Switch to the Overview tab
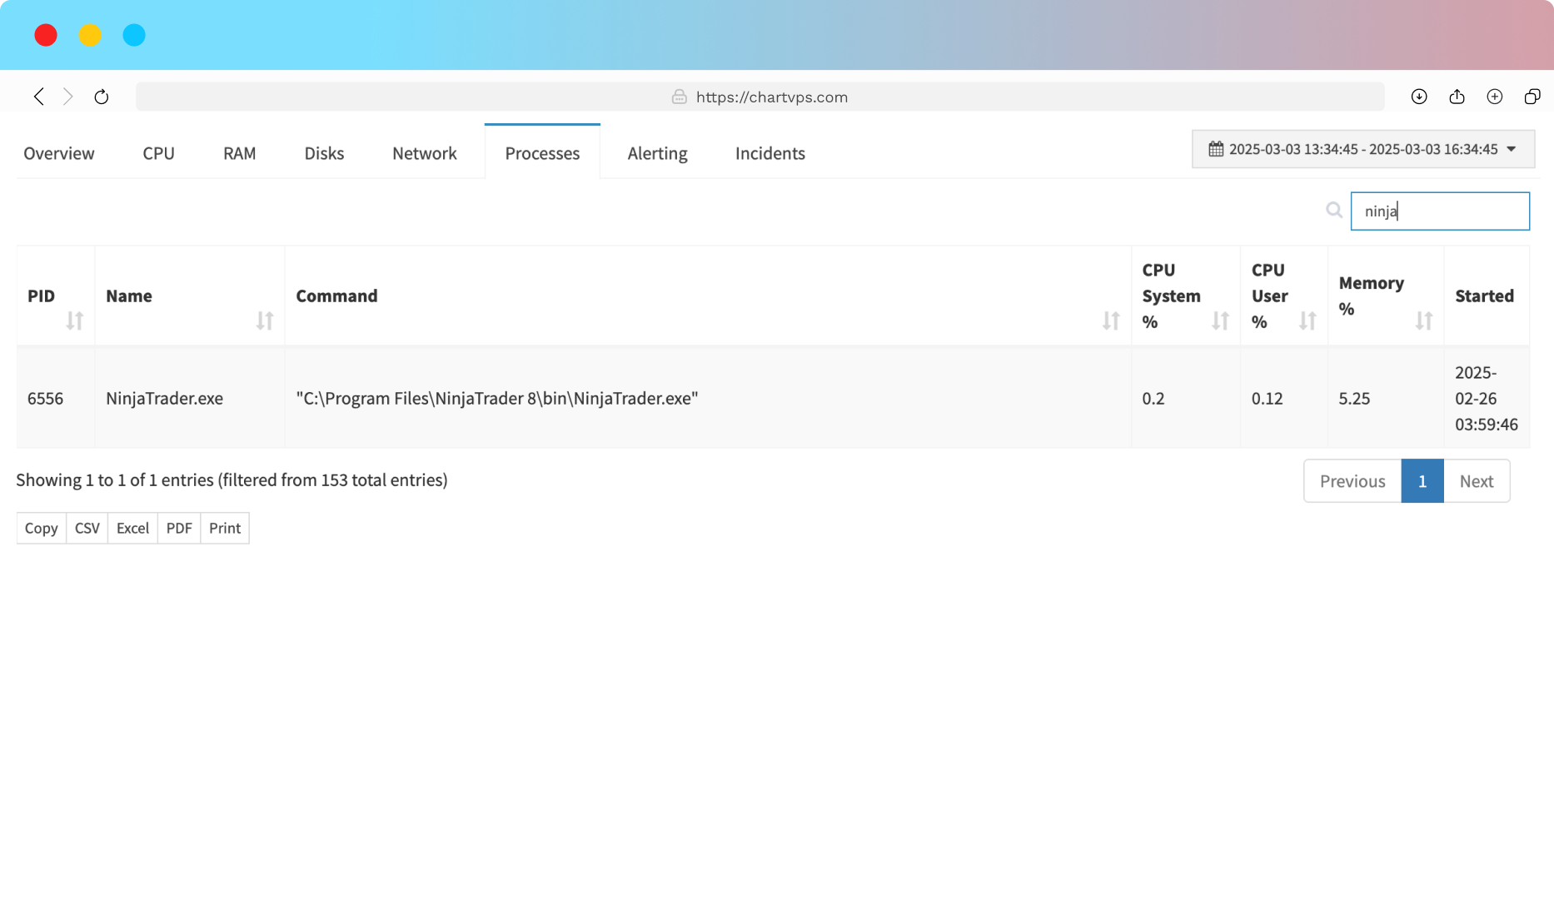Viewport: 1554px width, 904px height. tap(59, 153)
